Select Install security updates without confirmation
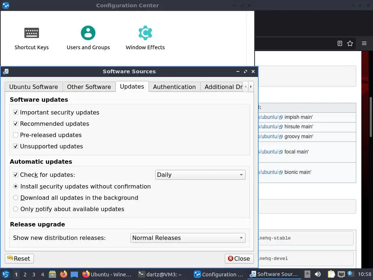 coord(16,186)
